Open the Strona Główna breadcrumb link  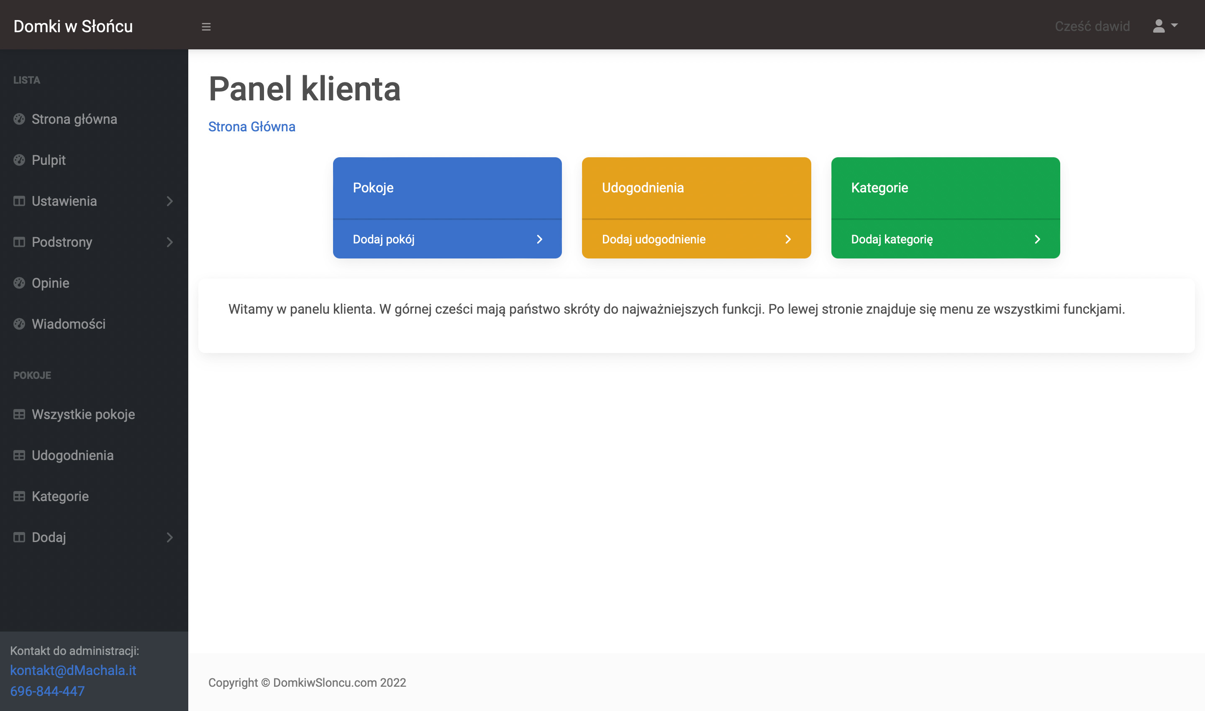coord(251,126)
